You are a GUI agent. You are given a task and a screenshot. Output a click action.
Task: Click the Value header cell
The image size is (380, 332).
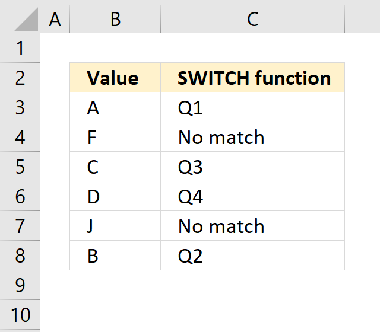pos(115,78)
